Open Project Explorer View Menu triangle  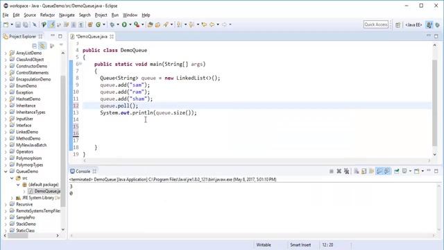pos(61,45)
